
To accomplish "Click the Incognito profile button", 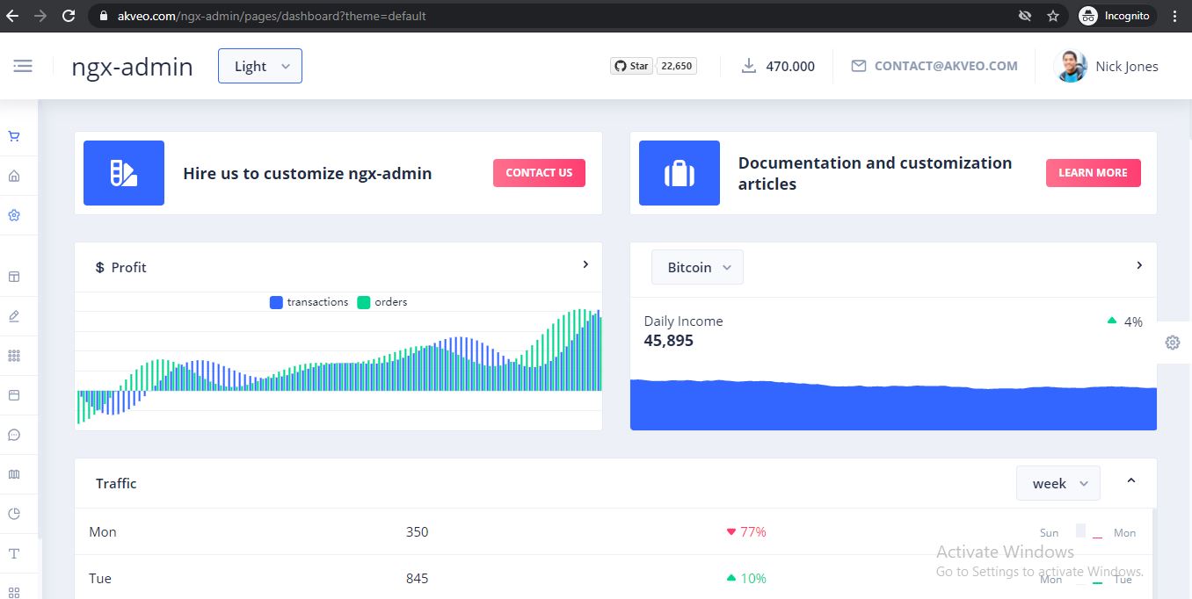I will click(1115, 16).
